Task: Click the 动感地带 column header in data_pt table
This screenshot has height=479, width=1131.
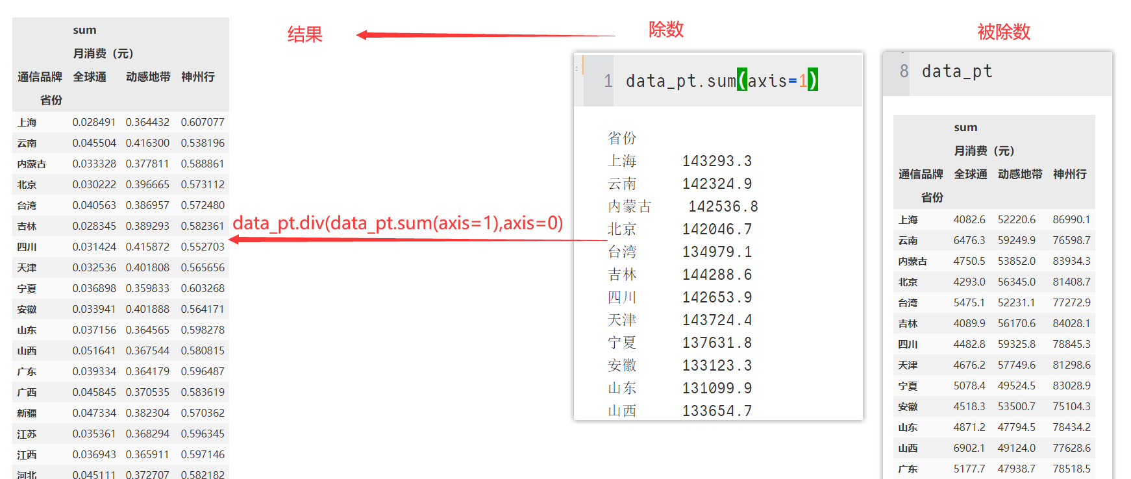Action: click(x=1020, y=174)
